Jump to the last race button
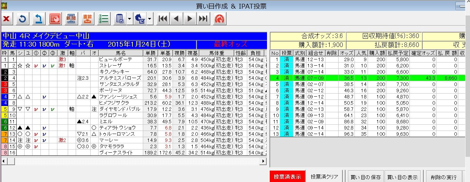The image size is (470, 182). 203,19
